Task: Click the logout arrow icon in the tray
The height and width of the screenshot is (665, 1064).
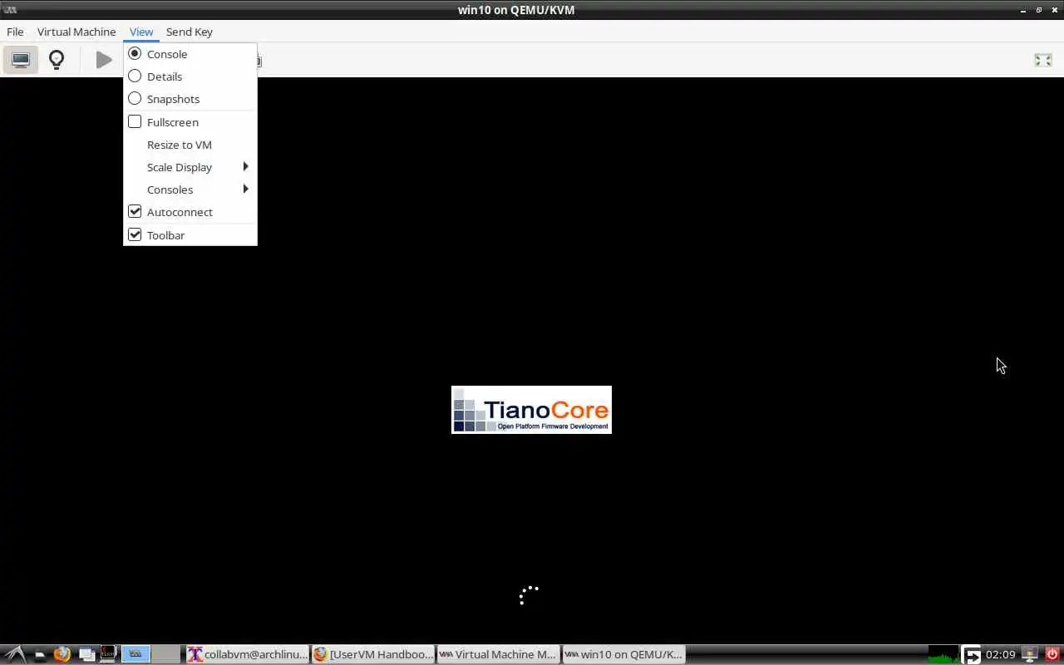Action: pos(971,655)
